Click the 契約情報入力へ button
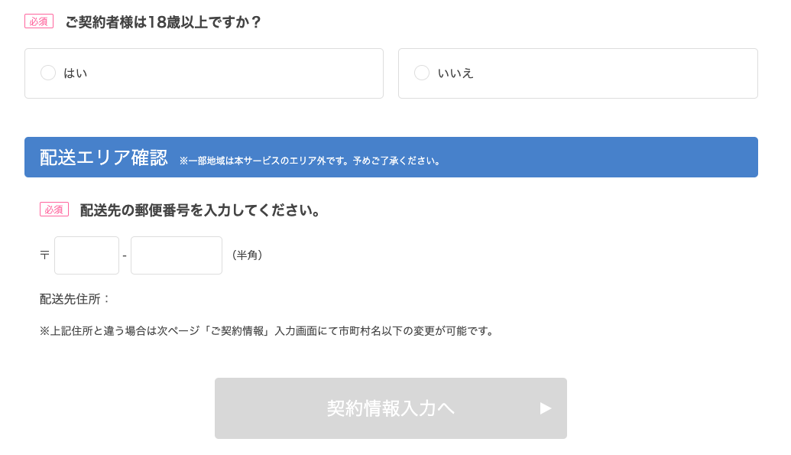791x455 pixels. pyautogui.click(x=391, y=408)
